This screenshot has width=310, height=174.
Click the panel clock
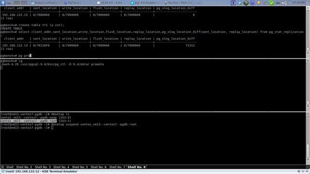click(x=299, y=3)
